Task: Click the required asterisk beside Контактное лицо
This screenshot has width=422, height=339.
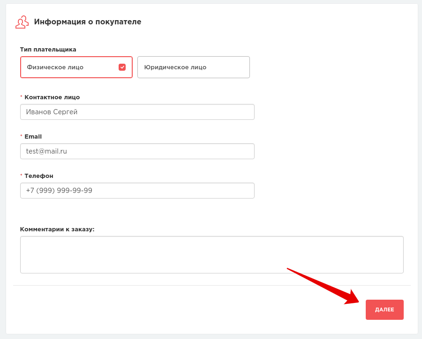Action: pos(21,97)
